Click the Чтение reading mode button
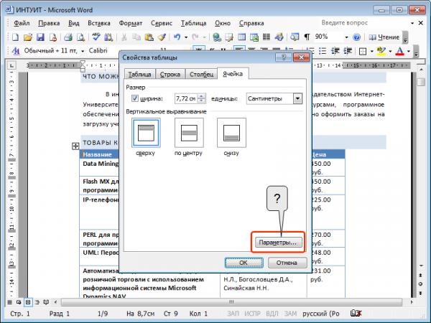Viewport: 431px width, 323px height. 384,37
